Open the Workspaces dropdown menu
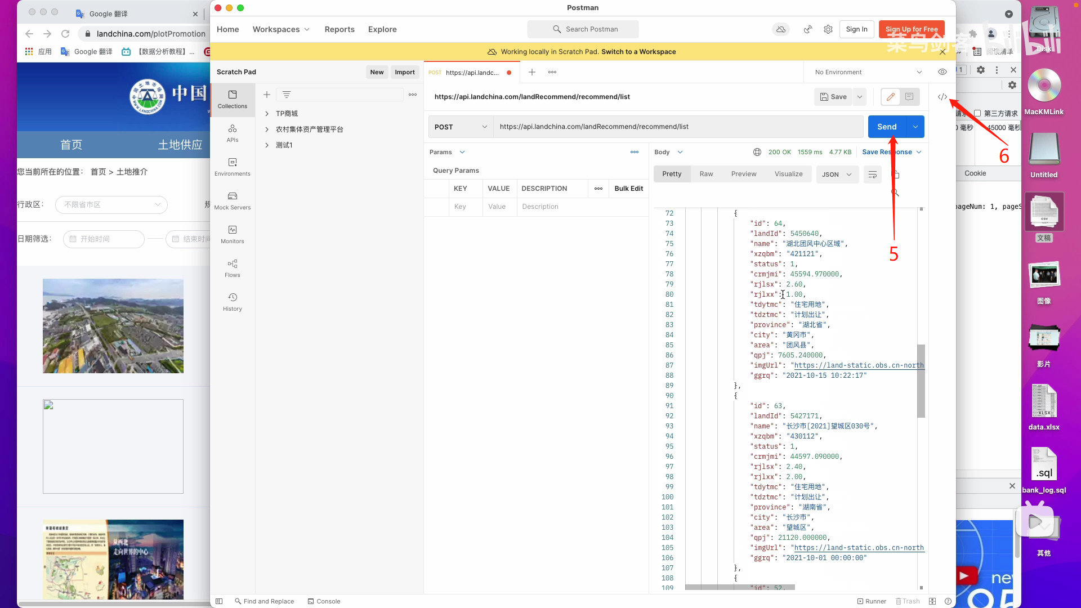Viewport: 1081px width, 608px height. 281,29
